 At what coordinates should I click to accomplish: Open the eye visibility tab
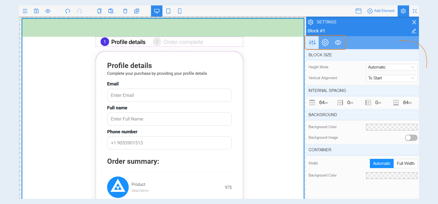click(338, 42)
